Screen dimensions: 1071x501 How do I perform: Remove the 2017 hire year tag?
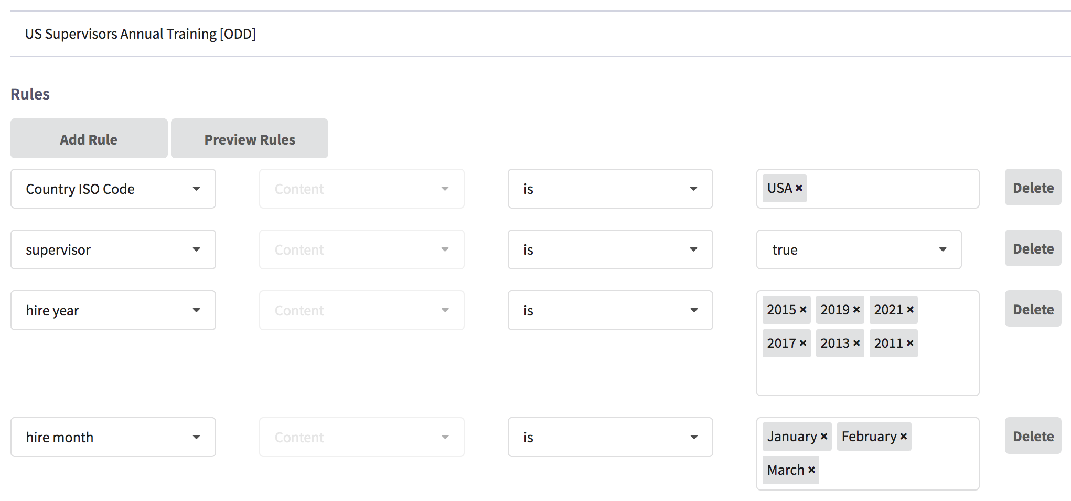[803, 343]
